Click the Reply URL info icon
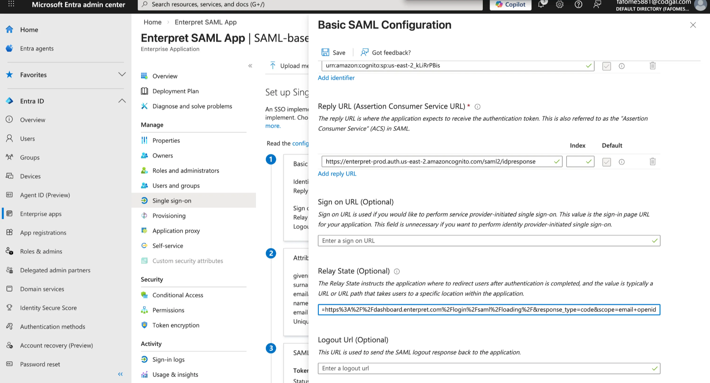This screenshot has width=710, height=383. [477, 107]
